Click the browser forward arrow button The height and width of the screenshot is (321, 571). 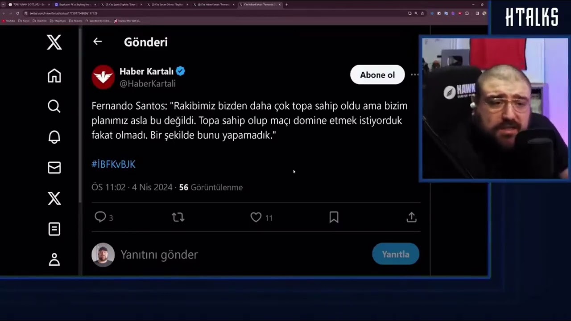(11, 13)
